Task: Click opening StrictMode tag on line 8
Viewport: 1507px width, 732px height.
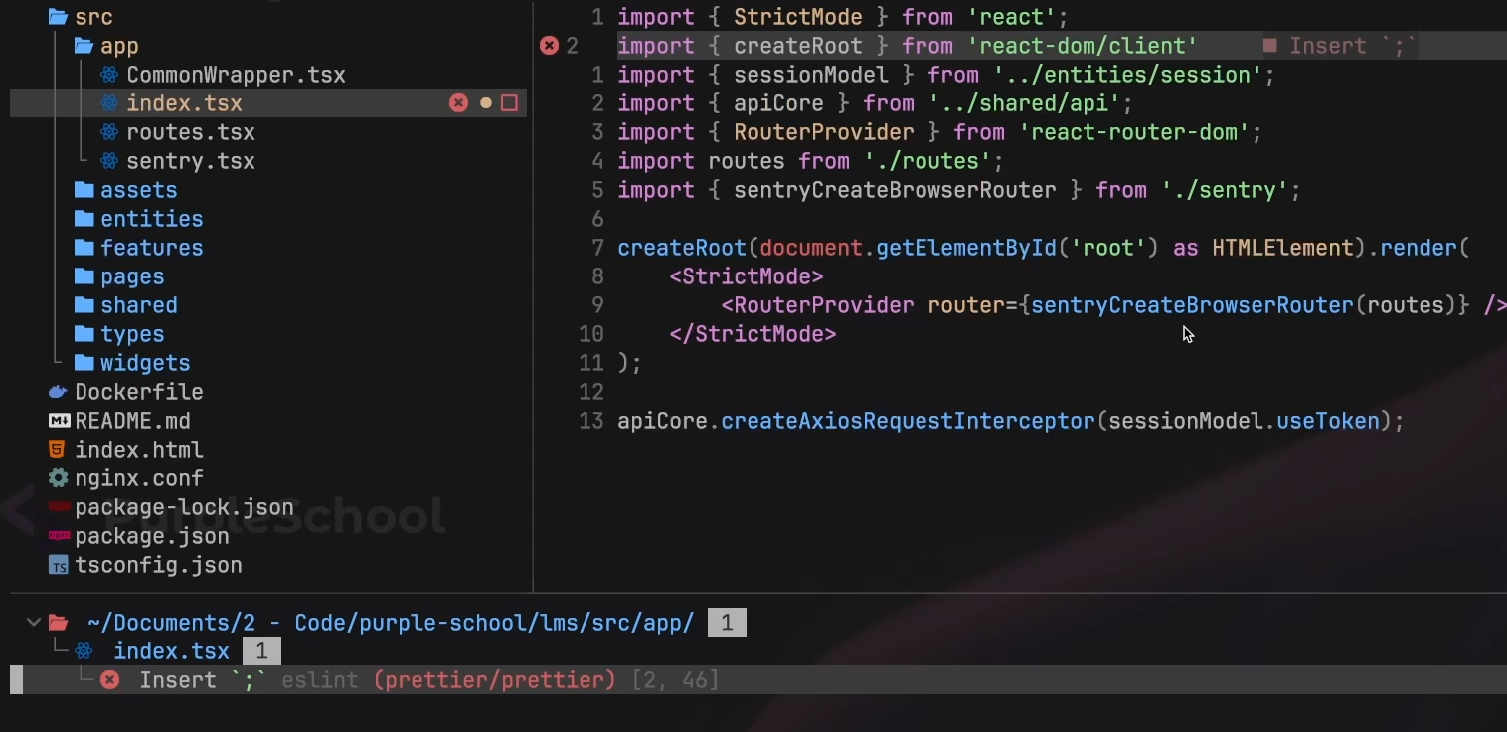Action: [x=747, y=276]
